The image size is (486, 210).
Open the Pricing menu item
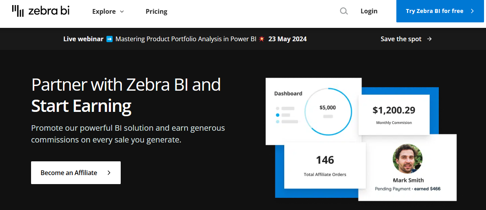156,11
